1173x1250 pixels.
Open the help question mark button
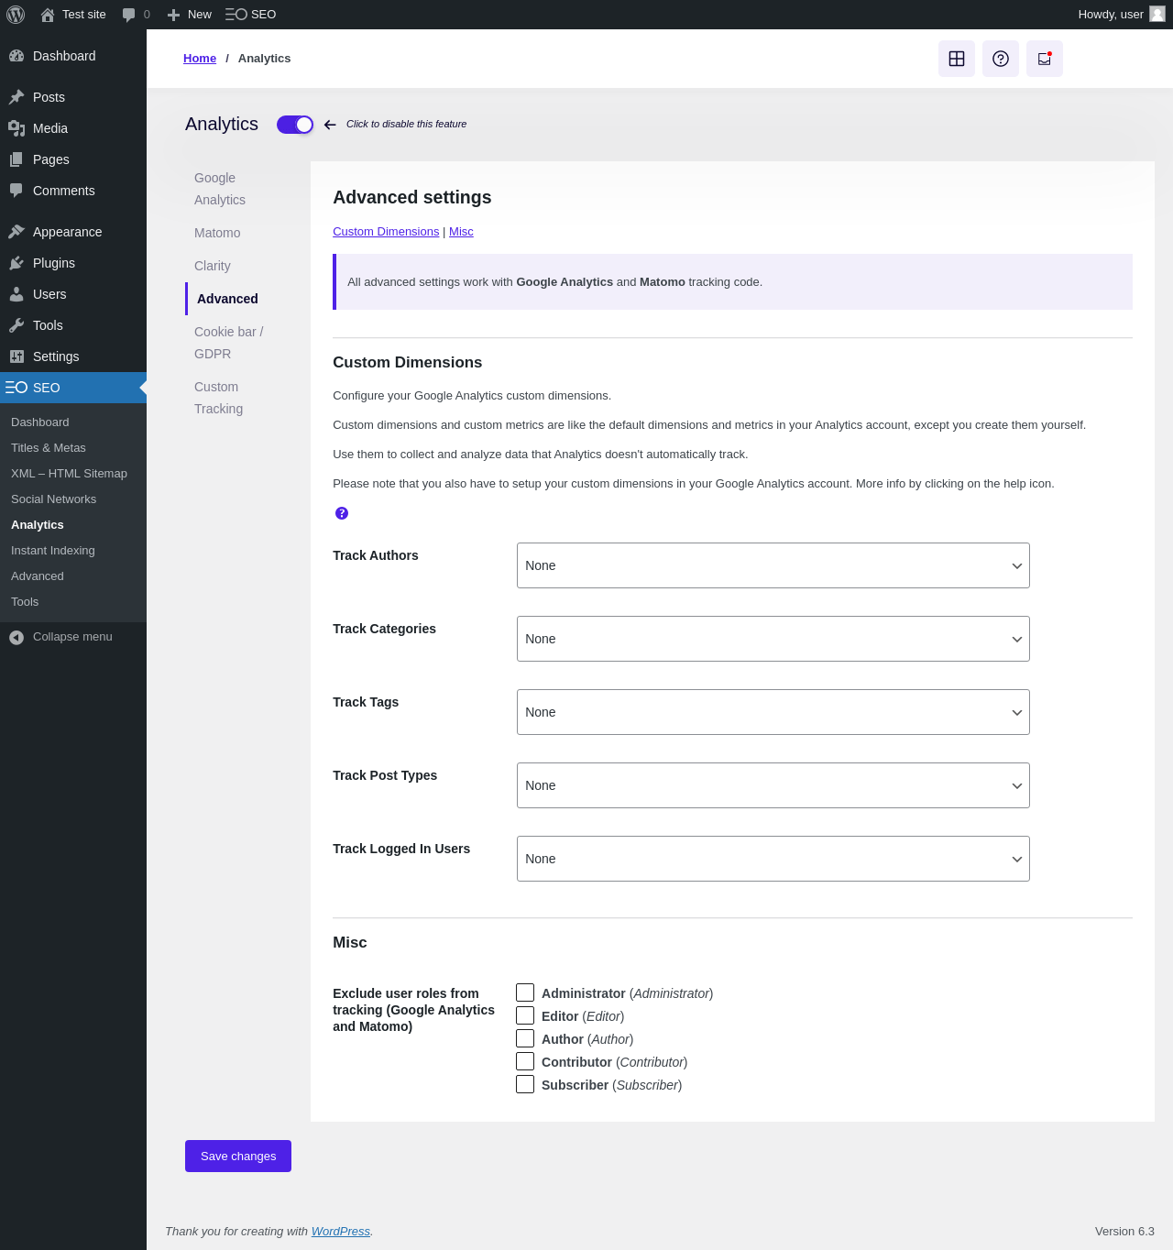point(1001,59)
